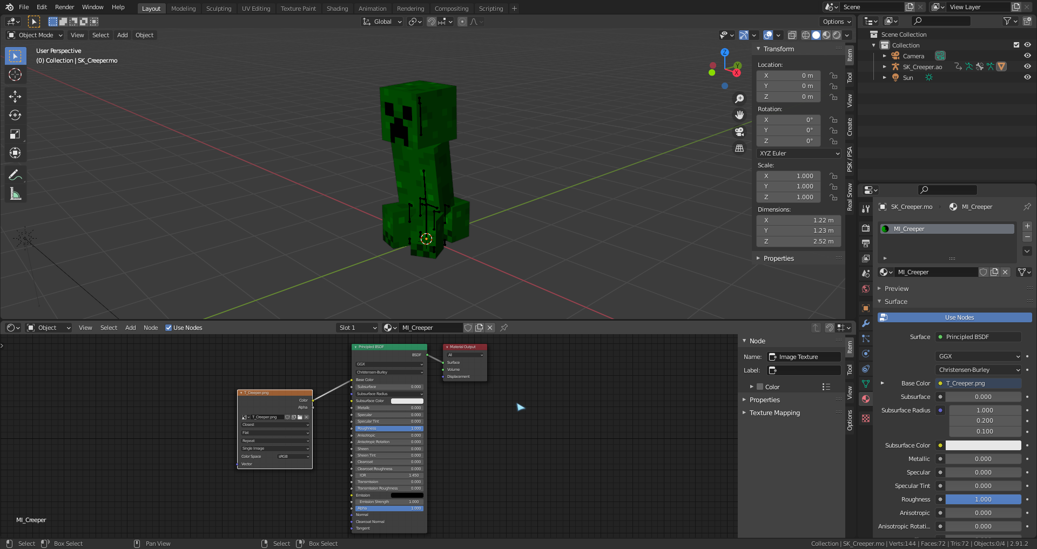Switch to orthographic grid view icon
Screen dimensions: 1037x549
[x=739, y=148]
